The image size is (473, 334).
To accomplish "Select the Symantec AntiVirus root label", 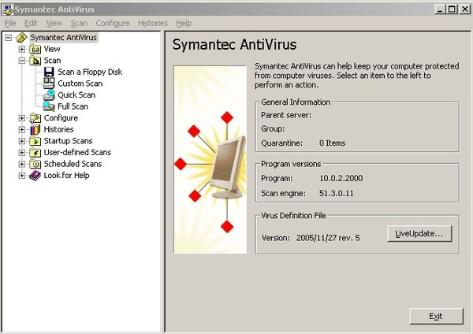I will 63,37.
